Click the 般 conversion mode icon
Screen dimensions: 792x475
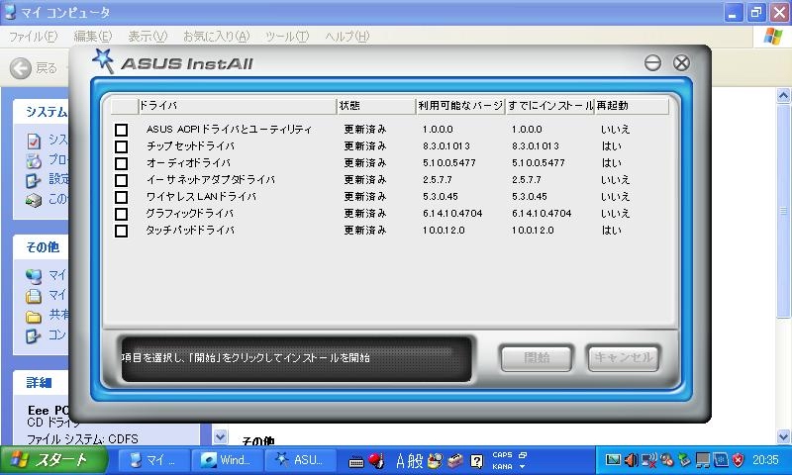pos(415,461)
